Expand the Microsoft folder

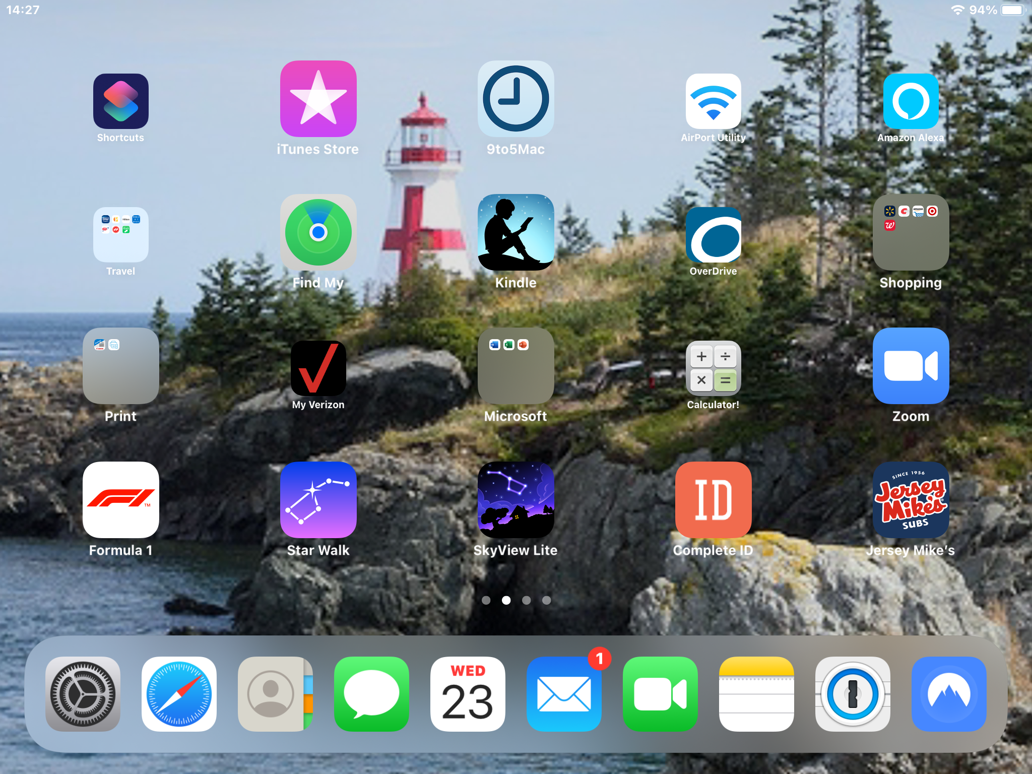(x=515, y=366)
